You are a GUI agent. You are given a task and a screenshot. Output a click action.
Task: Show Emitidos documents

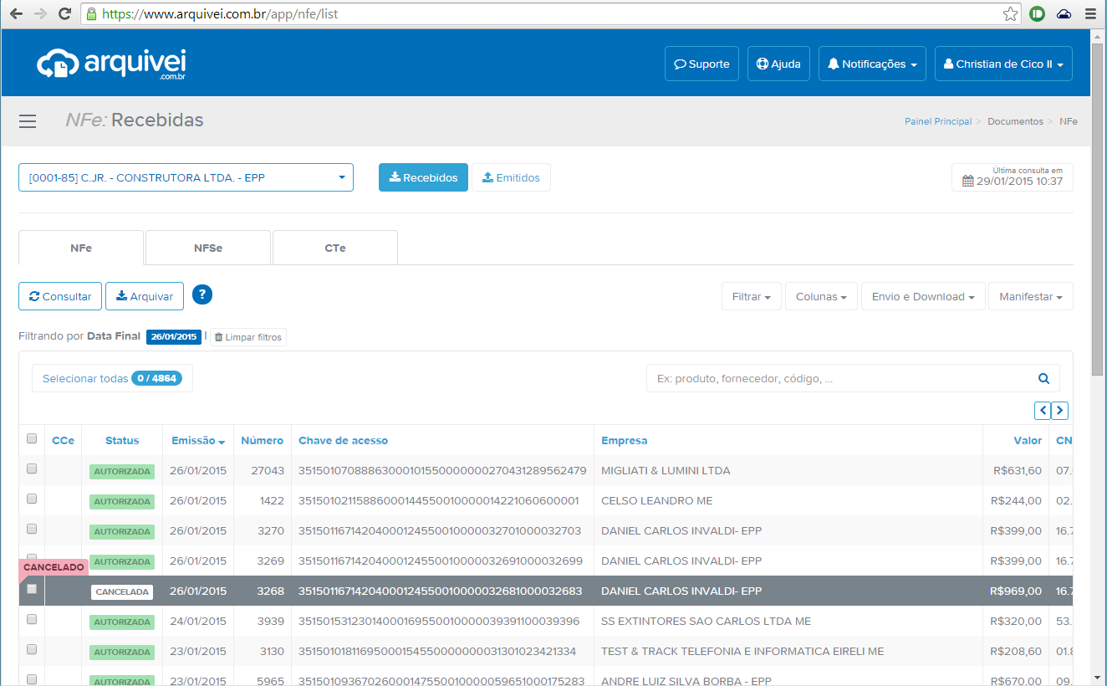click(511, 177)
